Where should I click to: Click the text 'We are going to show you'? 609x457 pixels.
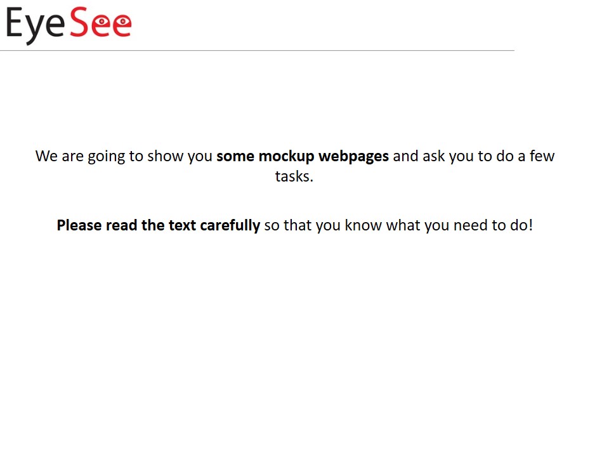(124, 156)
